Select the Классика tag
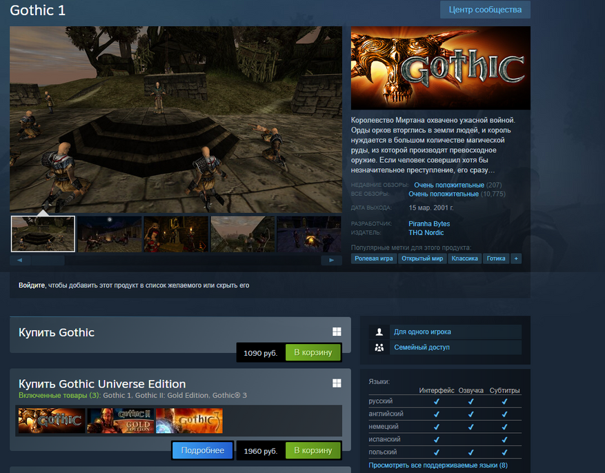 (464, 259)
